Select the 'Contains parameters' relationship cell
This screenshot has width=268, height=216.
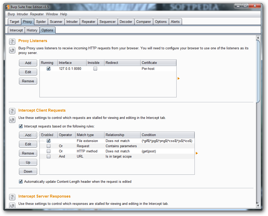point(122,146)
